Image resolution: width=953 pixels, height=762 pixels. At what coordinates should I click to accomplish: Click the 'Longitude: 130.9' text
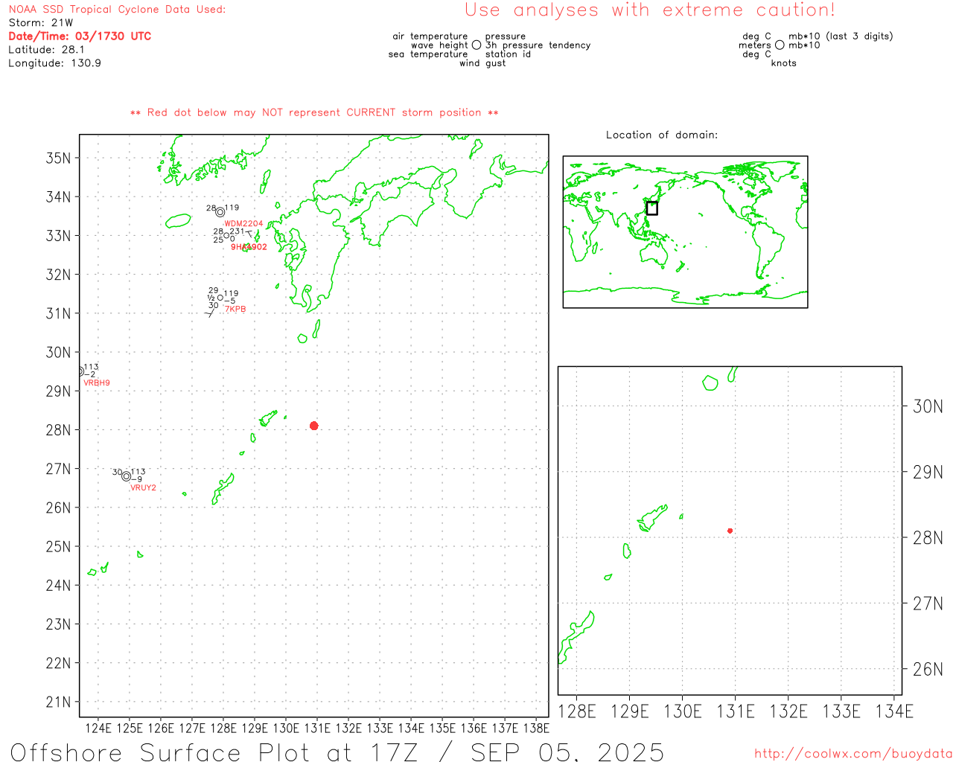tap(54, 63)
